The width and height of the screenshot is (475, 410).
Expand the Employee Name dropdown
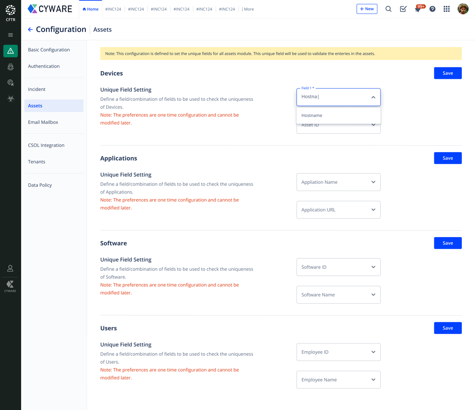338,380
